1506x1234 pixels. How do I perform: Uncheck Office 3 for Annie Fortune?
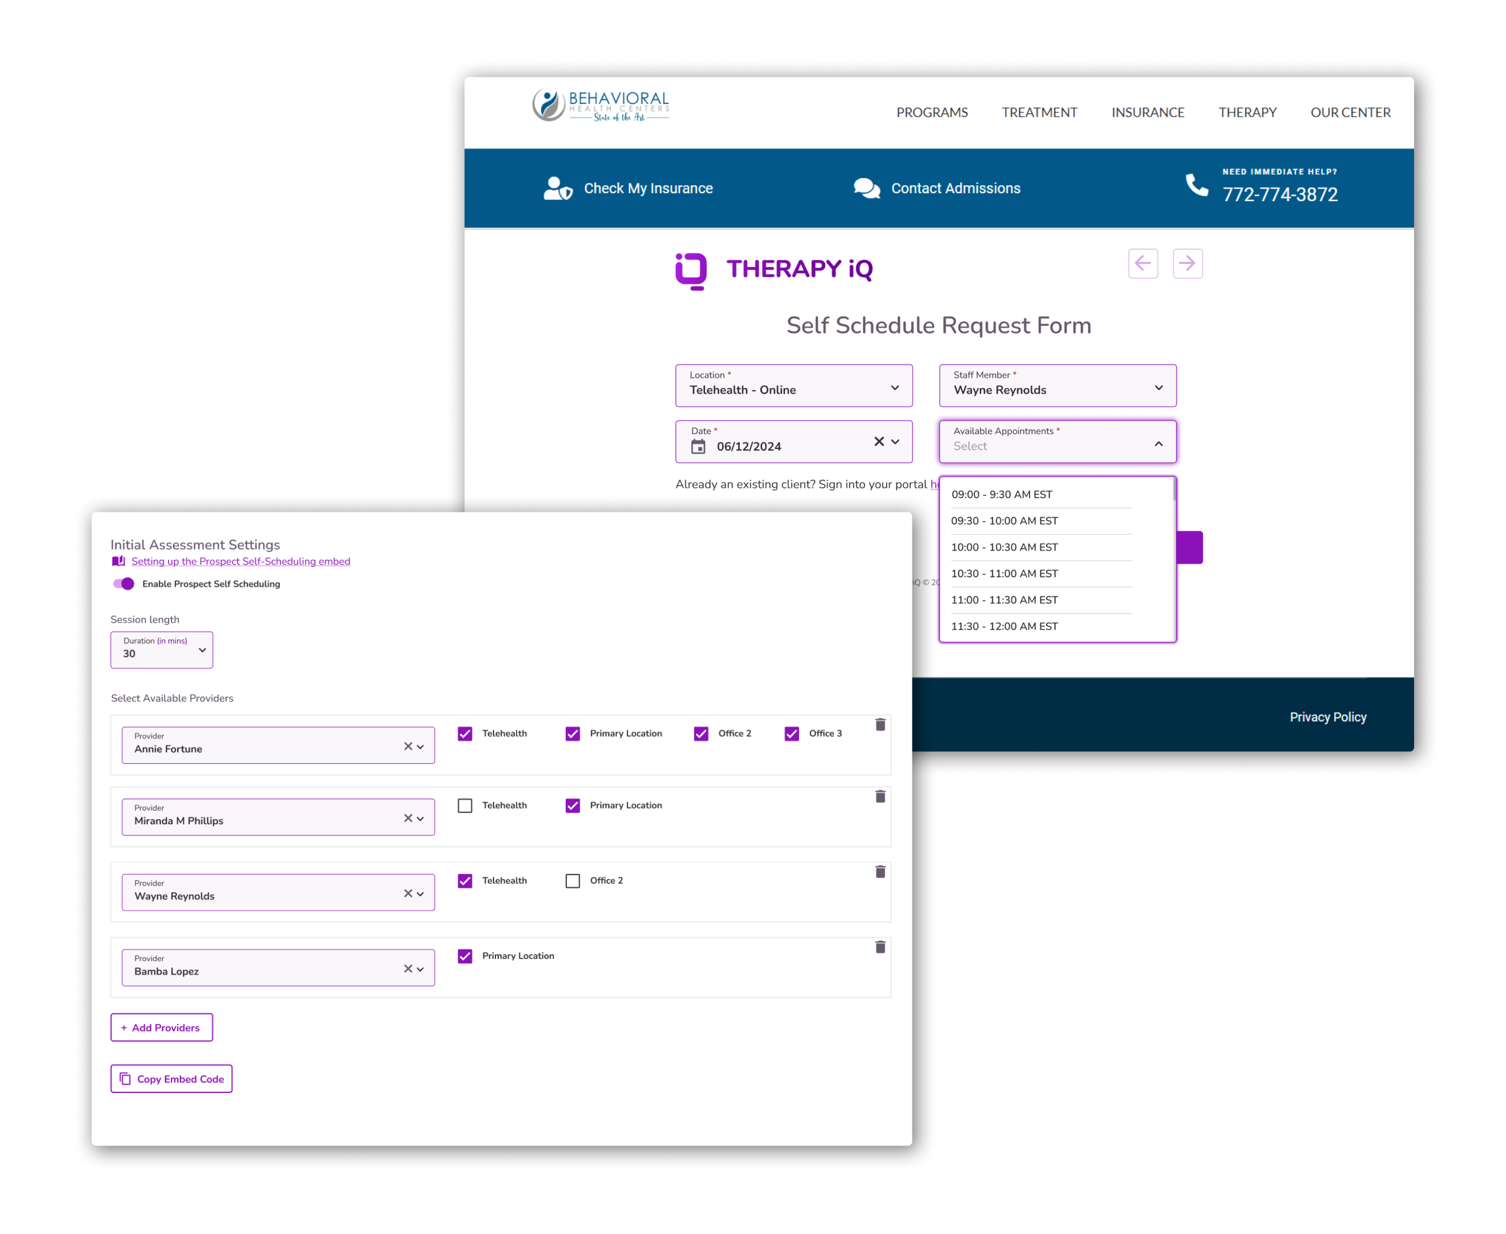click(x=792, y=734)
